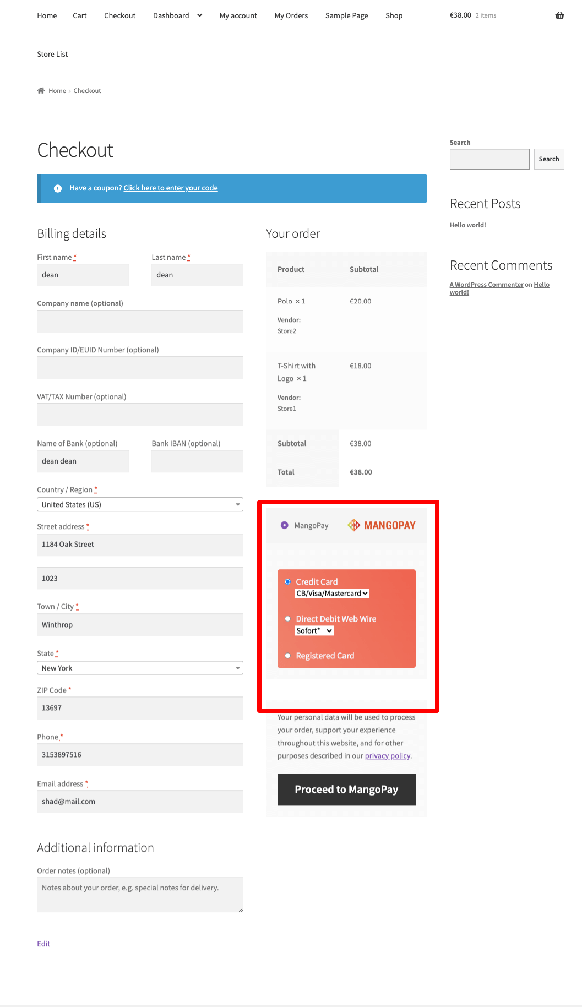582x1007 pixels.
Task: Click the Company name field
Action: tap(140, 321)
